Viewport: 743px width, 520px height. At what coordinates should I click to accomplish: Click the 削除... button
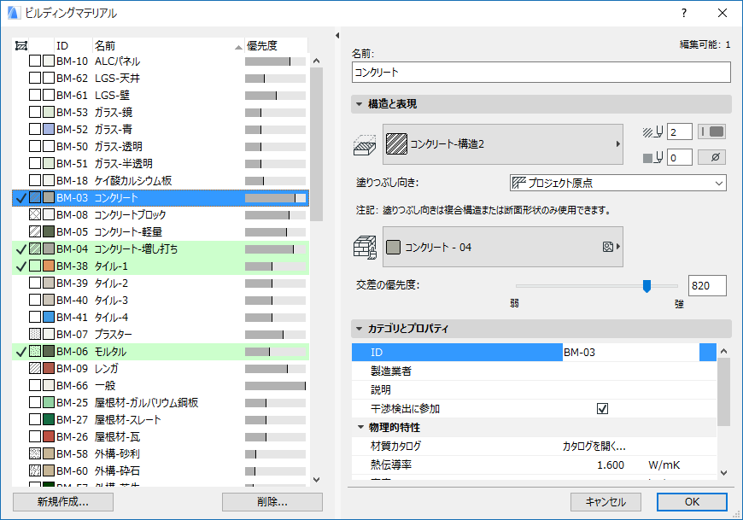click(272, 502)
